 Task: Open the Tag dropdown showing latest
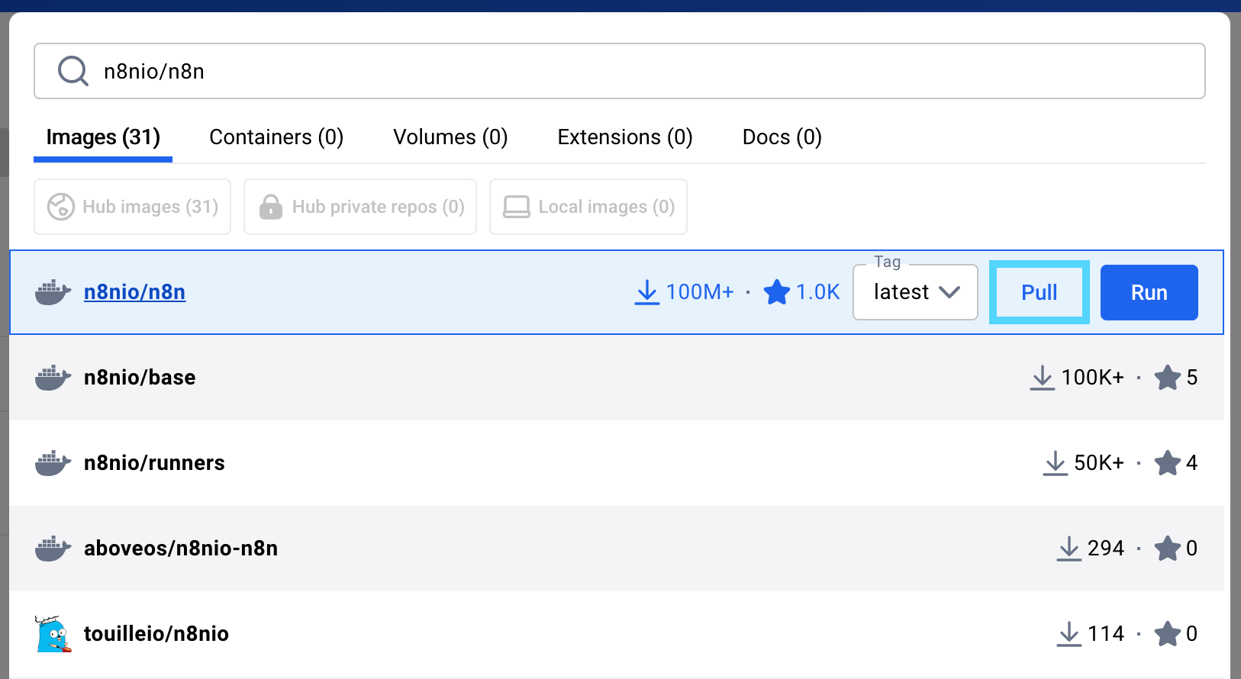tap(915, 292)
